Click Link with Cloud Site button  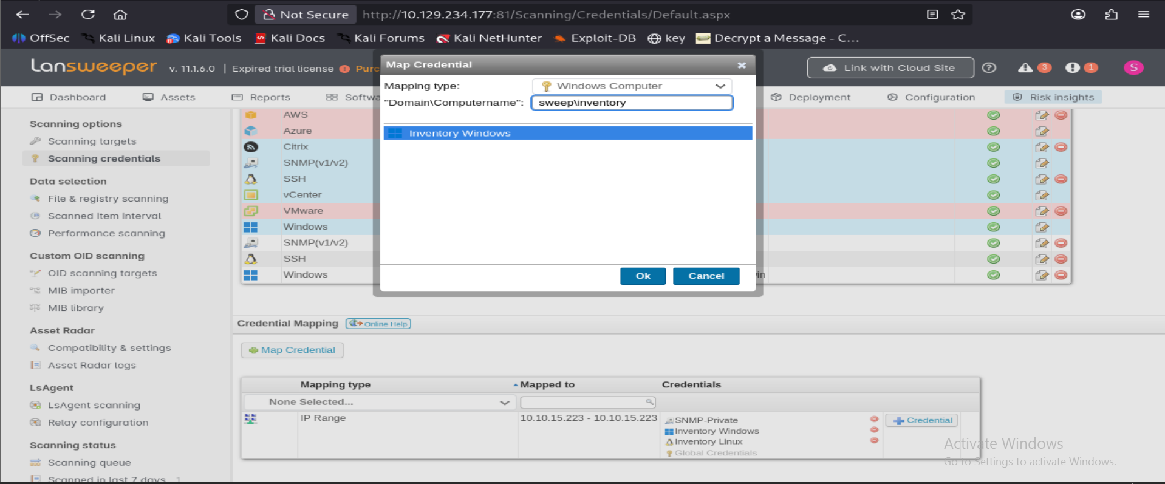pyautogui.click(x=890, y=67)
